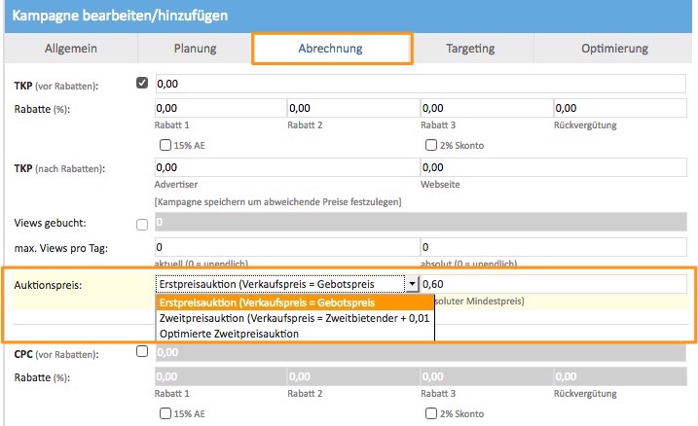The width and height of the screenshot is (698, 426).
Task: Click the Views gebucht label
Action: (50, 223)
